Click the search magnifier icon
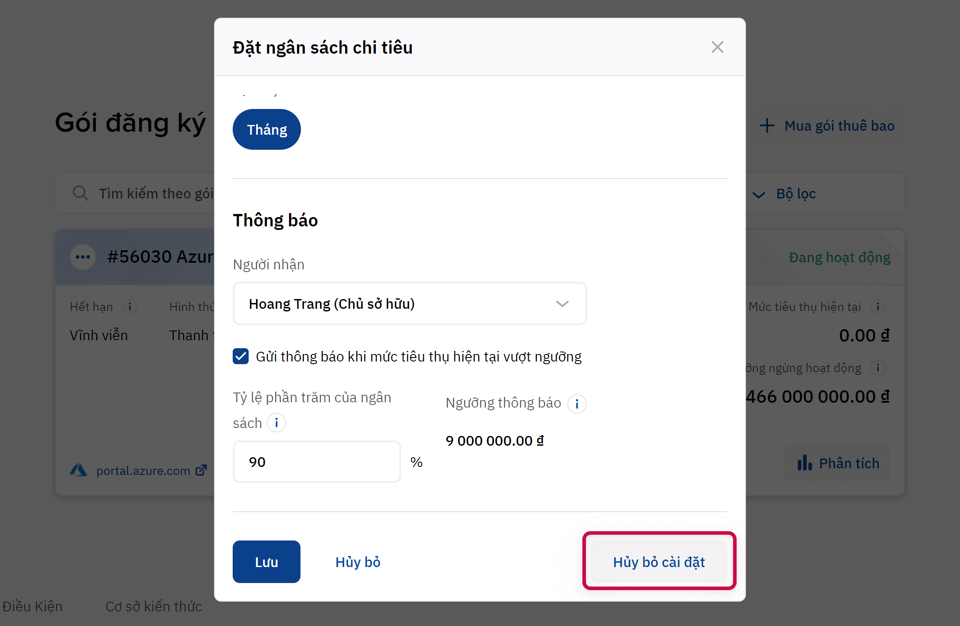Screen dimensions: 960x626 (x=80, y=193)
